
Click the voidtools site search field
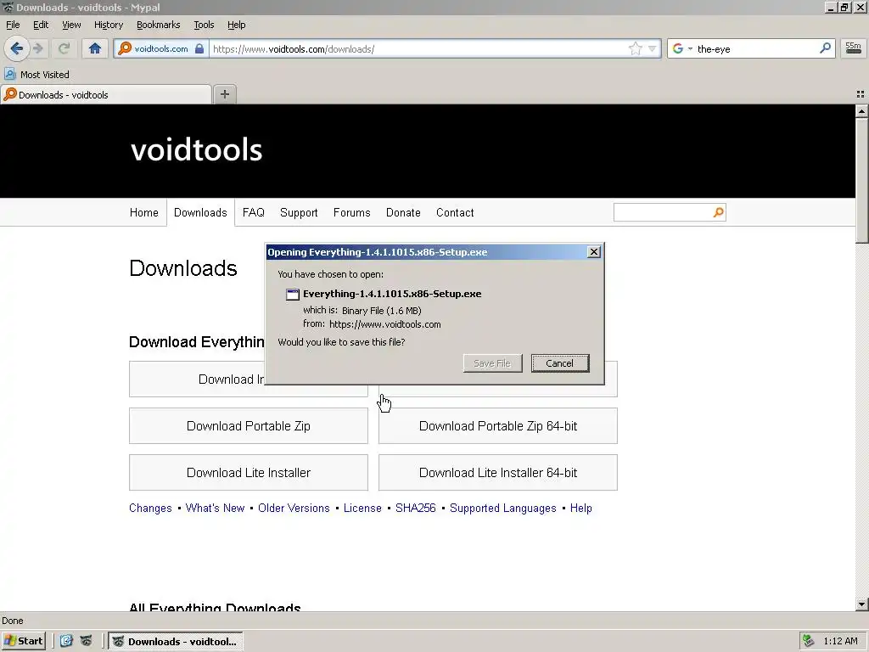point(662,212)
